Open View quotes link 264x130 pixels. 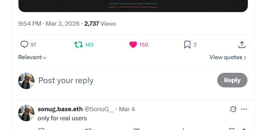point(226,57)
